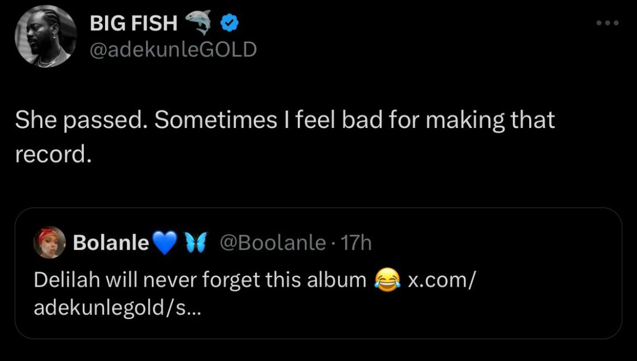Click the Bolanle display name
Image resolution: width=637 pixels, height=361 pixels.
pyautogui.click(x=111, y=243)
